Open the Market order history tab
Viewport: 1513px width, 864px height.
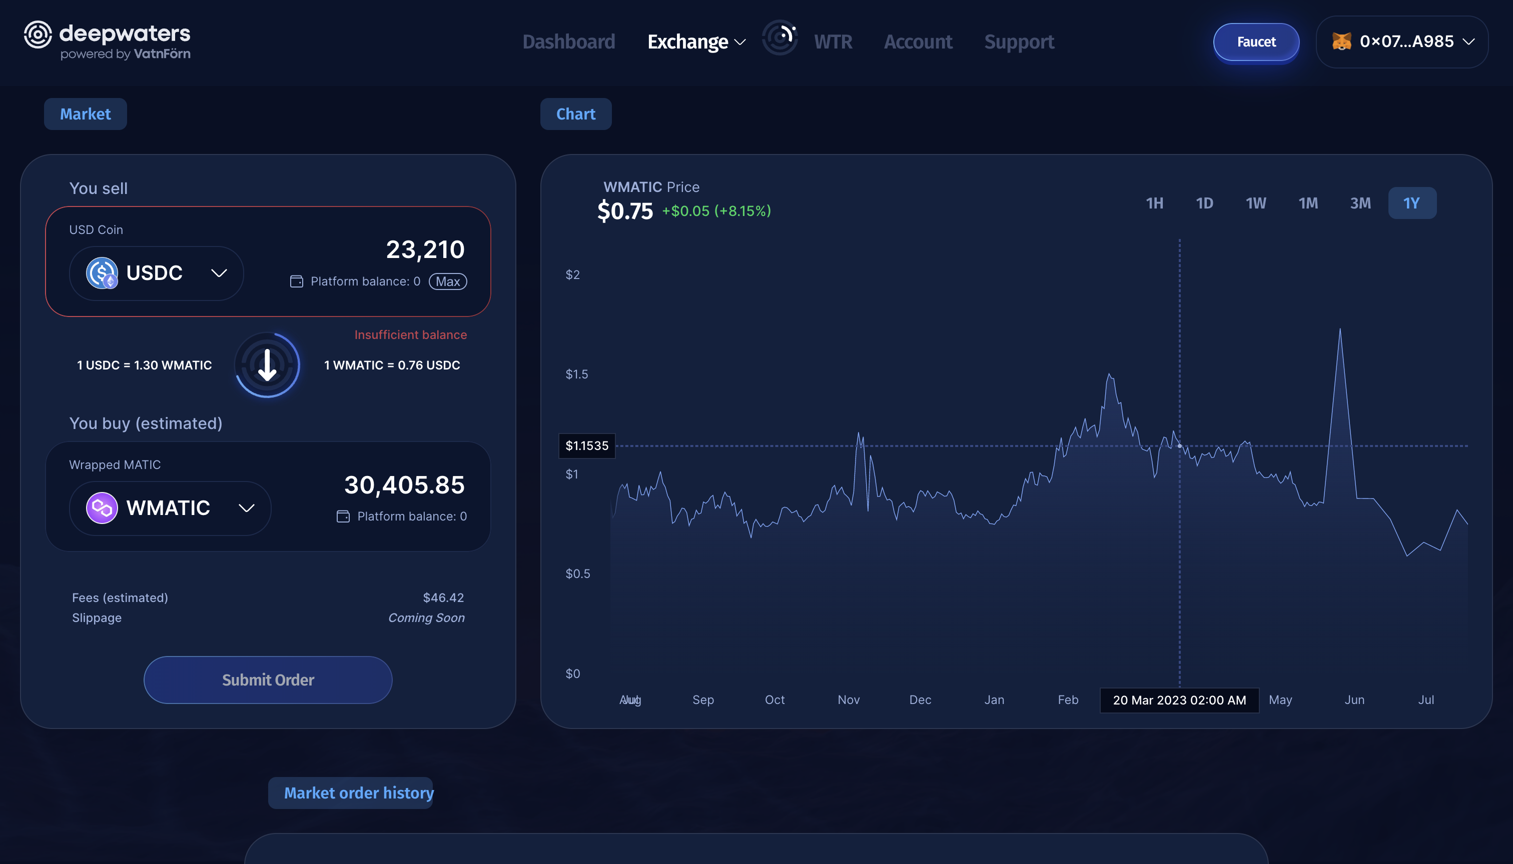[x=351, y=793]
